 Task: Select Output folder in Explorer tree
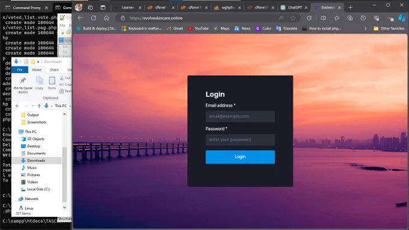click(x=33, y=115)
